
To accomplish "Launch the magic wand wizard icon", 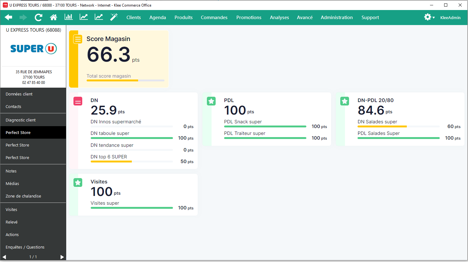I will coord(114,17).
